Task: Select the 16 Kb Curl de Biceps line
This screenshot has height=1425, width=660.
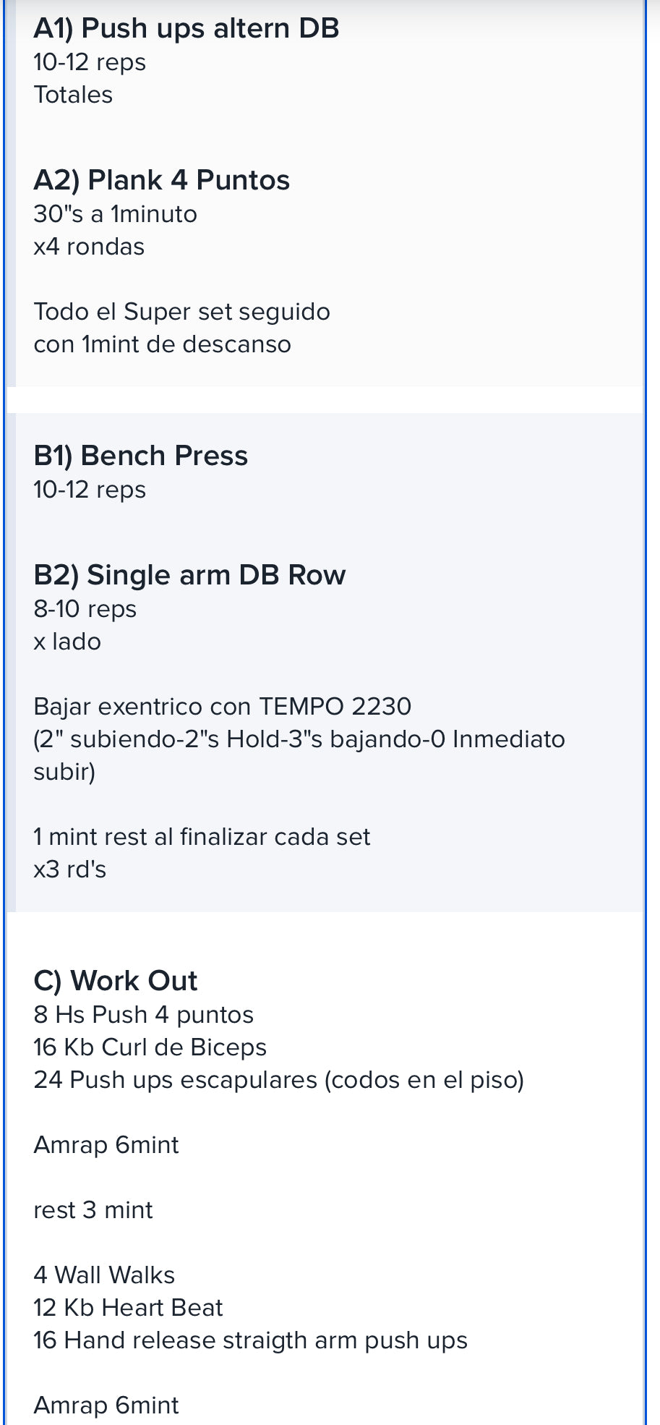Action: (150, 1047)
